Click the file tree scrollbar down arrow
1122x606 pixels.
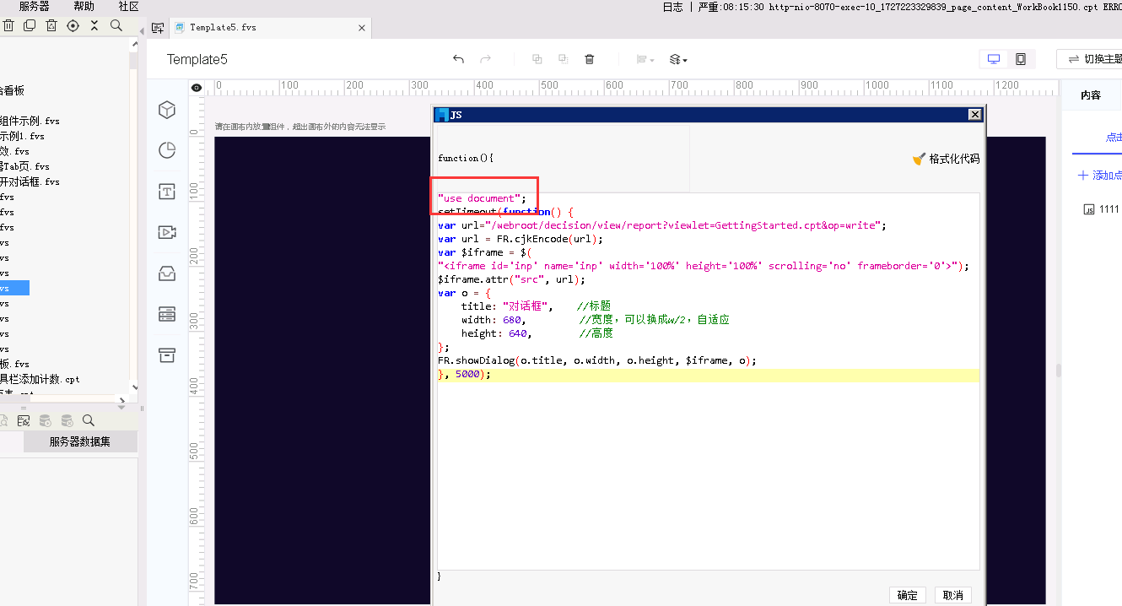tap(133, 387)
